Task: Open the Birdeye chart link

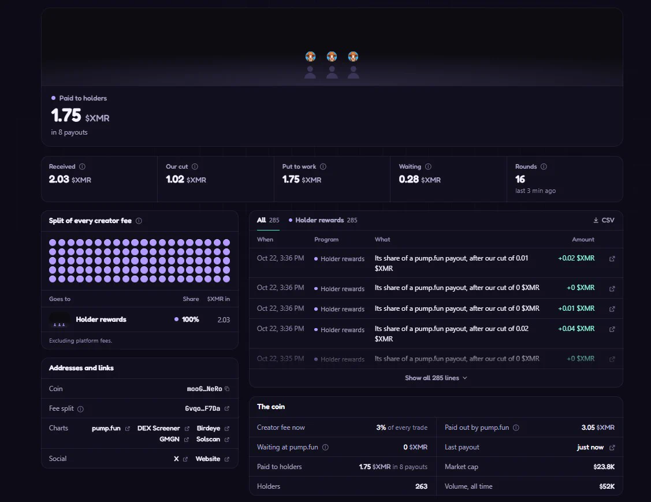Action: point(213,429)
